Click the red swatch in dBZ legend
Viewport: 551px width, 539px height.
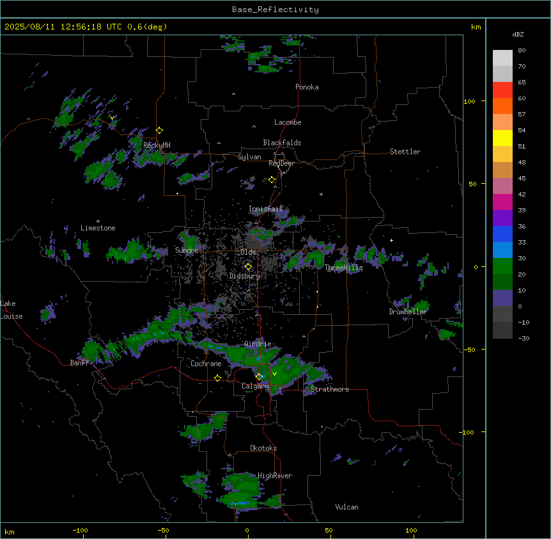coord(502,90)
